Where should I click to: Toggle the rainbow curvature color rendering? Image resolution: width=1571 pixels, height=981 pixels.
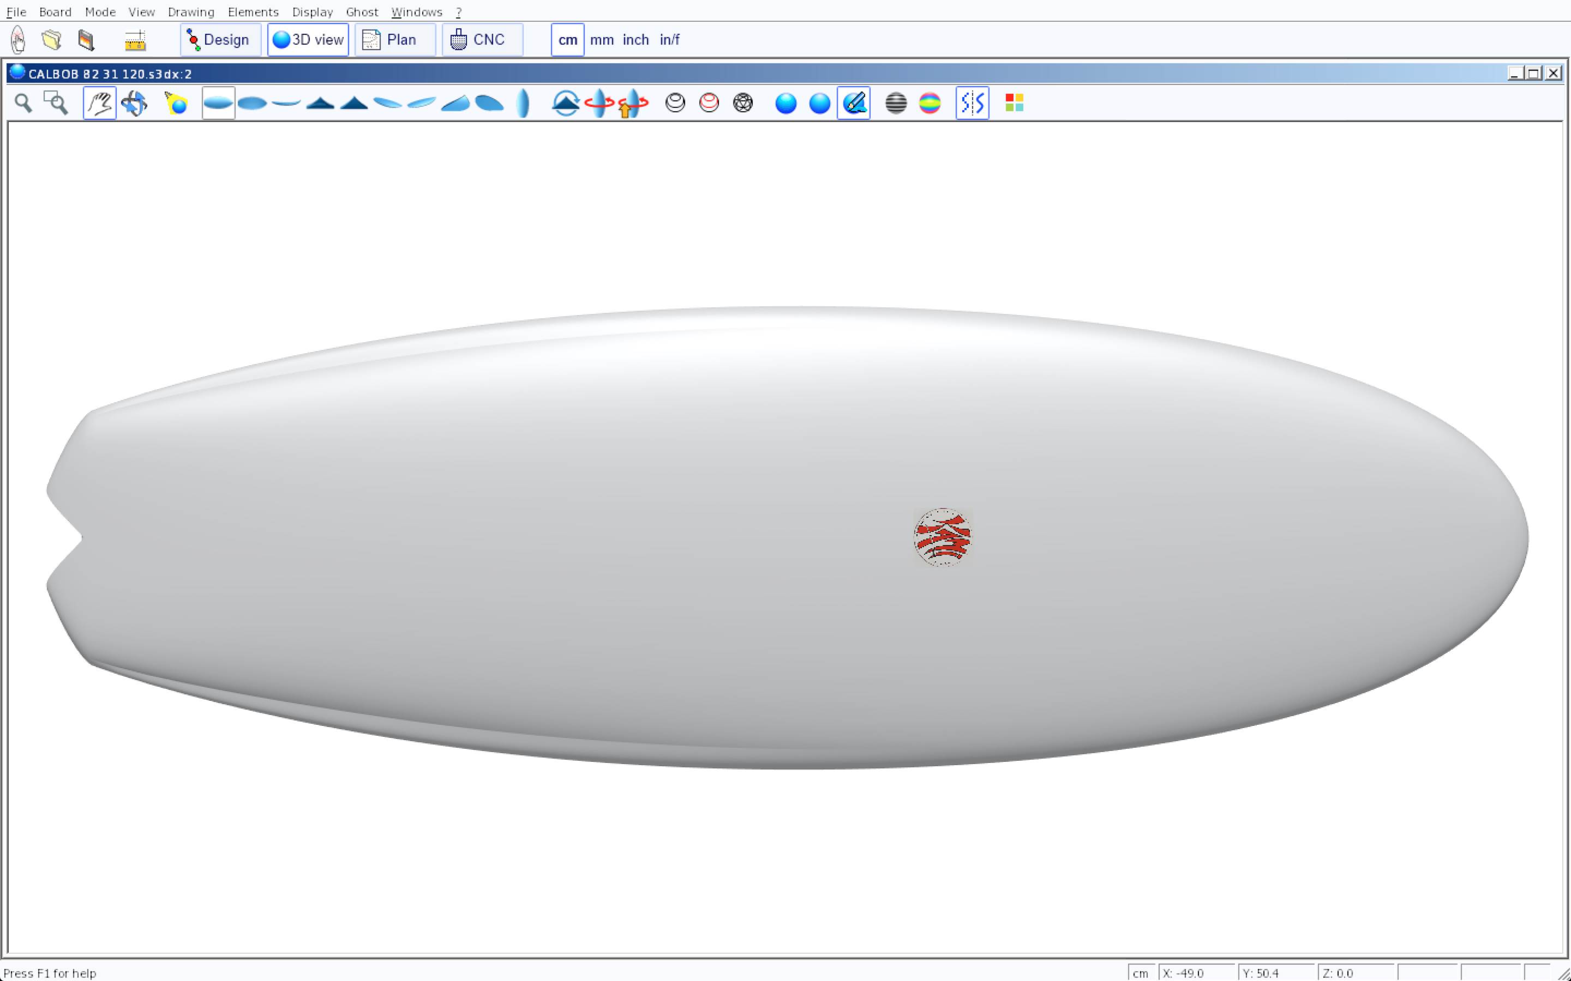(x=930, y=103)
